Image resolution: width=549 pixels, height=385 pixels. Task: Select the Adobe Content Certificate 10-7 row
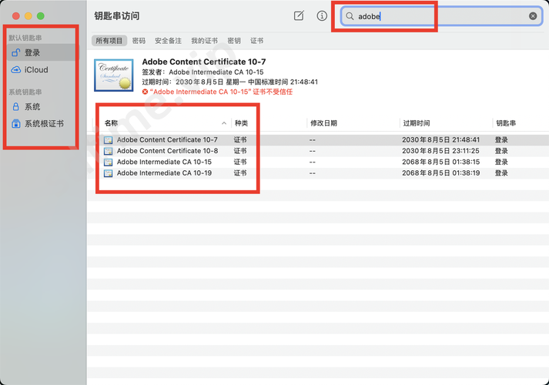tap(318, 139)
